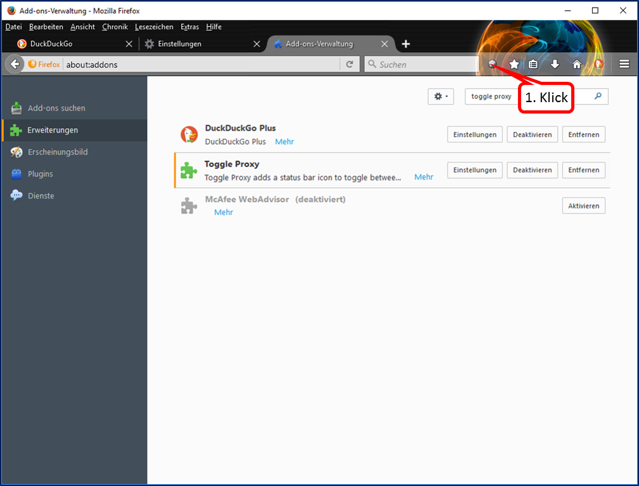Open the Extras menu
The image size is (639, 486).
coord(190,27)
